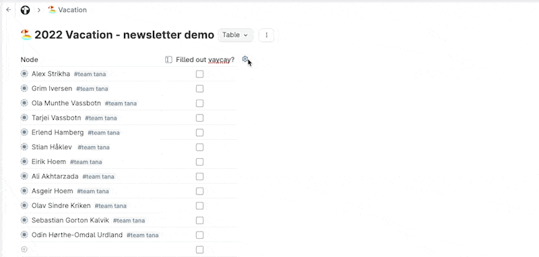Viewport: 539px width, 257px height.
Task: Click the column settings gear icon
Action: (245, 59)
